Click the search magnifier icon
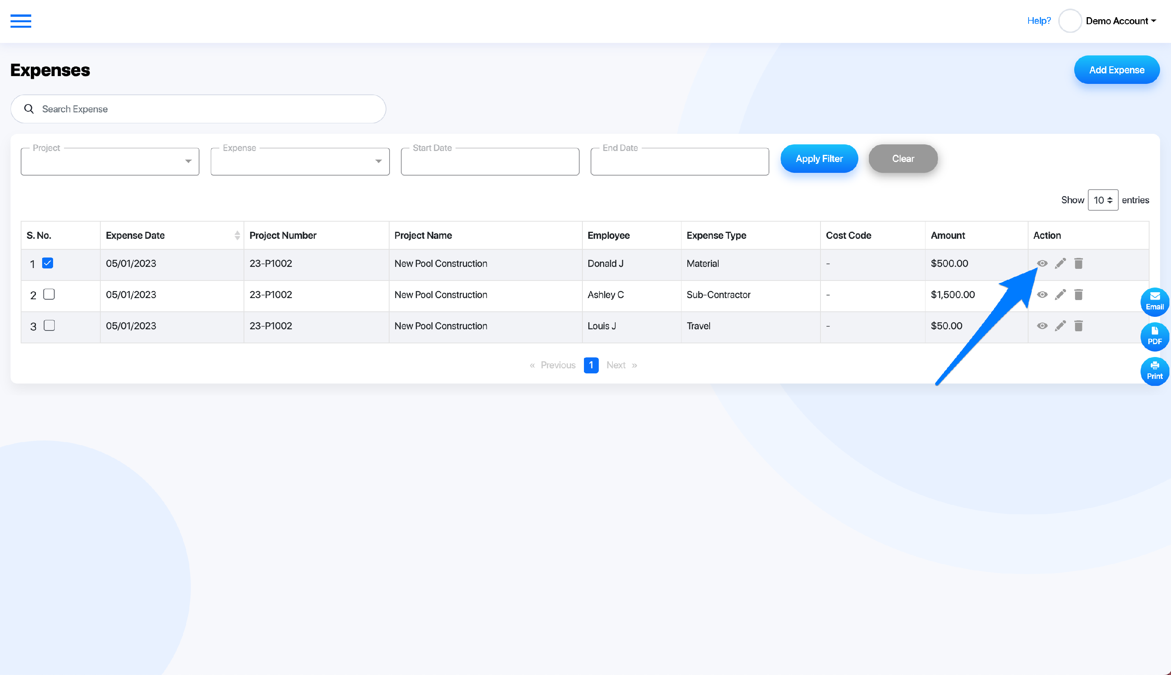 (x=29, y=109)
